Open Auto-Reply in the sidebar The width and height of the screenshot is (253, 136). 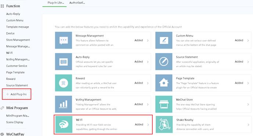coord(13,14)
